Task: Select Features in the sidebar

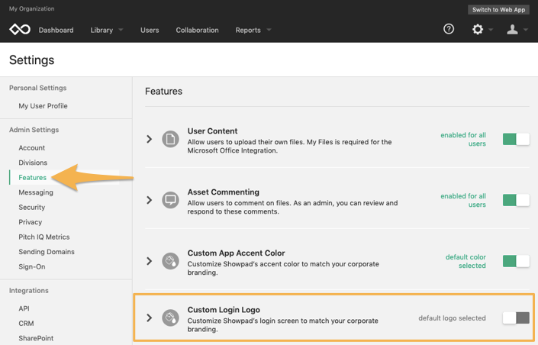Action: click(32, 178)
